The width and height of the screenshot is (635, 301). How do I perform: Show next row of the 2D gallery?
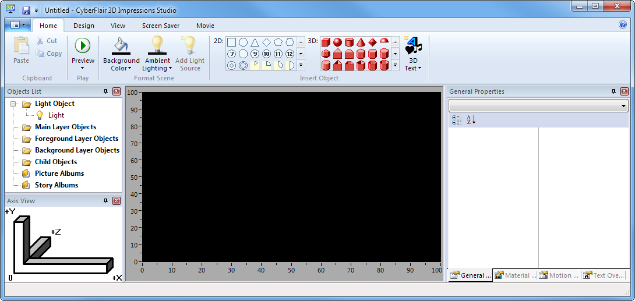click(301, 54)
